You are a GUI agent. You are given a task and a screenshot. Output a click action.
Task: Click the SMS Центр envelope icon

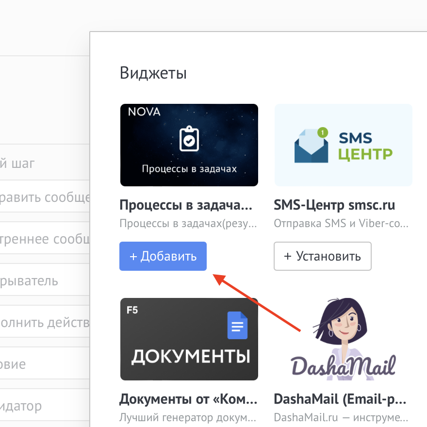click(312, 145)
